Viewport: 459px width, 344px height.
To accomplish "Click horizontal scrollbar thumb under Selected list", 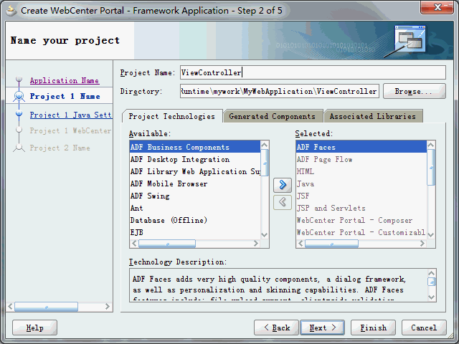I will click(x=331, y=244).
